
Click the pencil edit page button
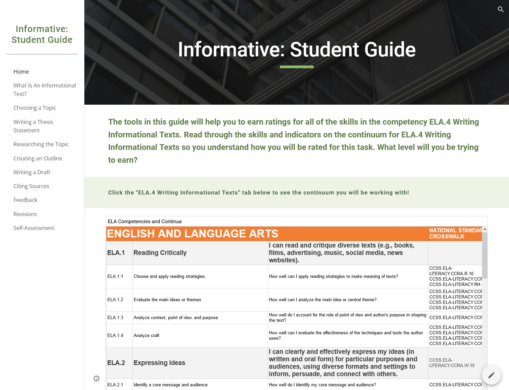point(491,375)
